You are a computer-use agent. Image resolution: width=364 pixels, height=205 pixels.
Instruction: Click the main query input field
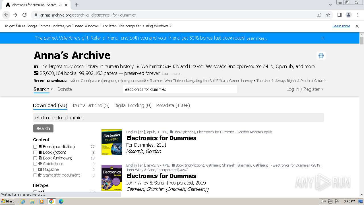179,118
